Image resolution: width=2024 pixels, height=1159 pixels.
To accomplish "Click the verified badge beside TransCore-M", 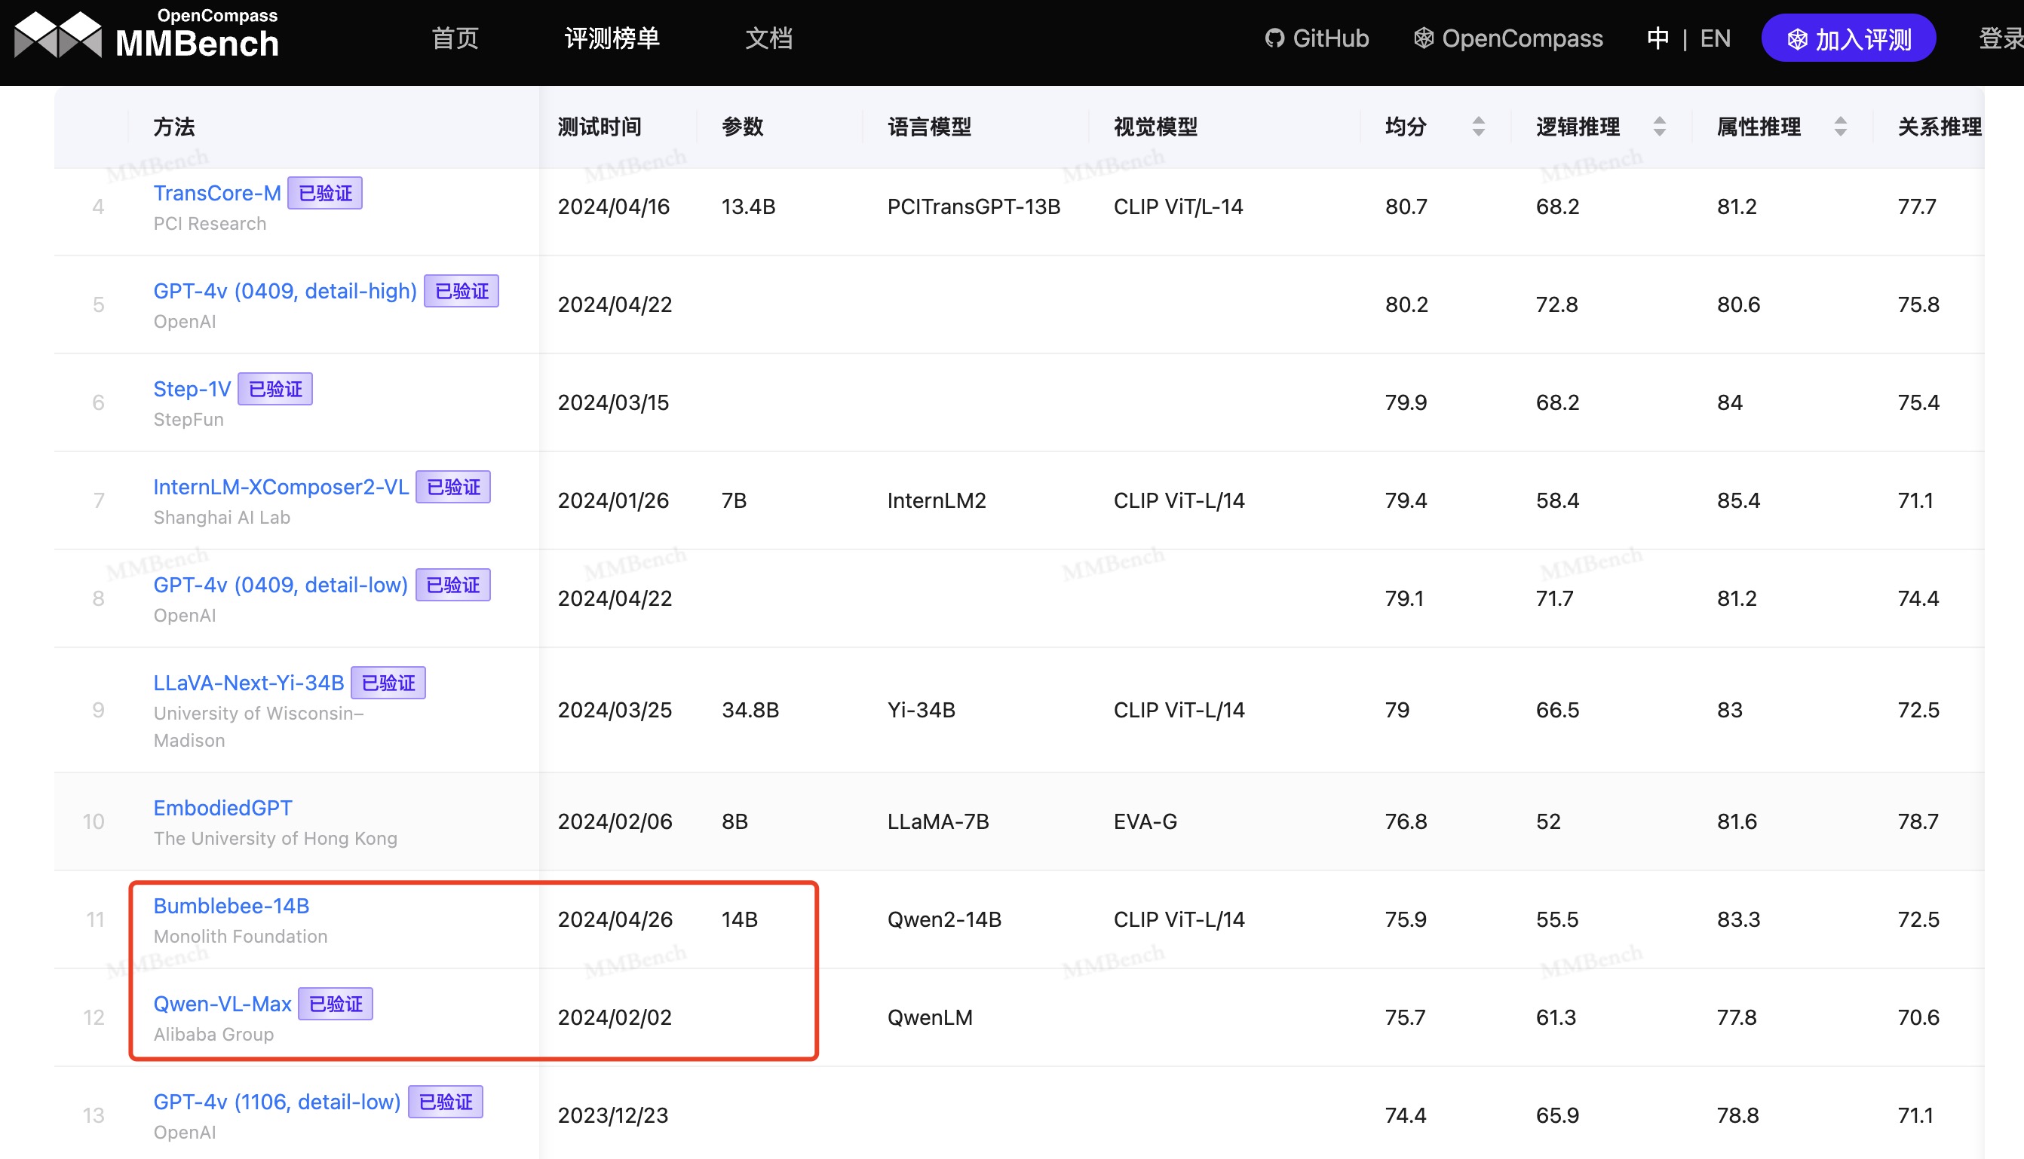I will point(324,194).
